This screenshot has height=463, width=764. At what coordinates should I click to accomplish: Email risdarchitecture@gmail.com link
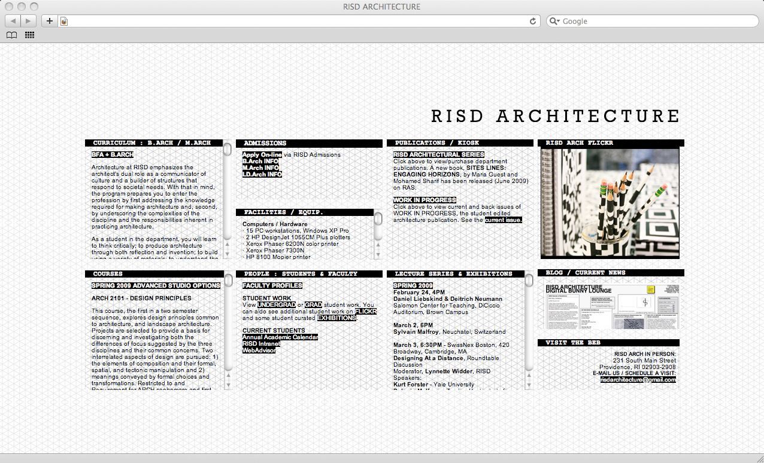coord(638,379)
